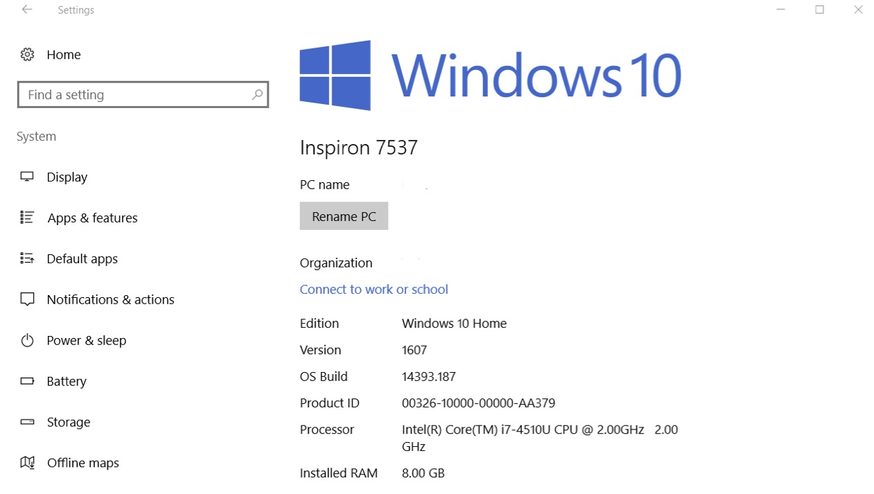Click the Edition label
Image resolution: width=874 pixels, height=494 pixels.
point(320,323)
